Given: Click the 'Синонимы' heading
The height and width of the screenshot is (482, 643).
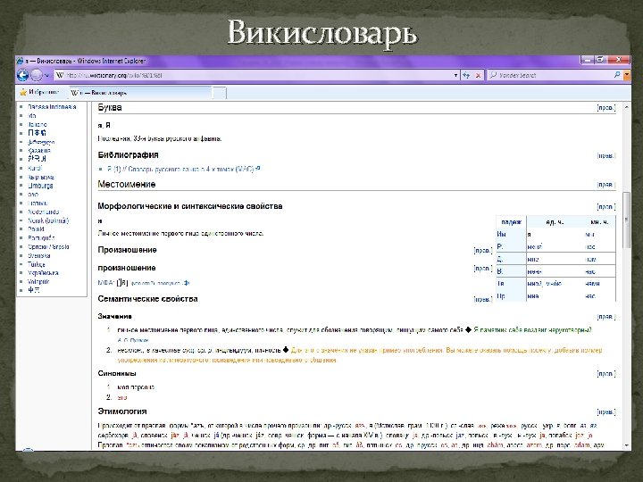Looking at the screenshot, I should coord(117,373).
